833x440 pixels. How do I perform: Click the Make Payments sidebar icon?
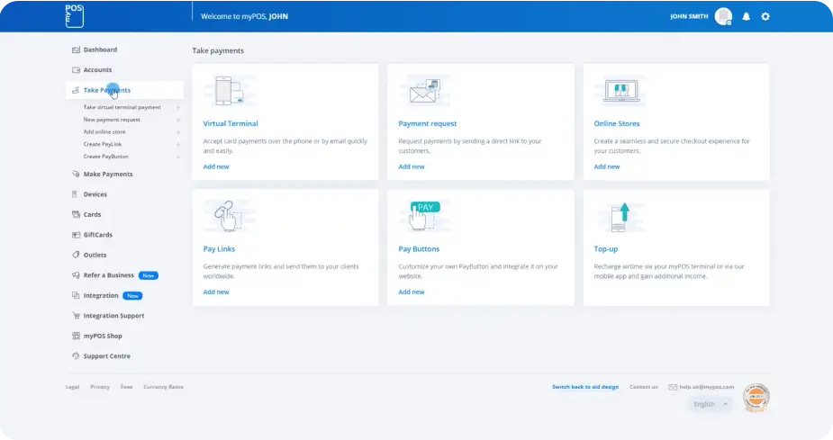pyautogui.click(x=76, y=174)
